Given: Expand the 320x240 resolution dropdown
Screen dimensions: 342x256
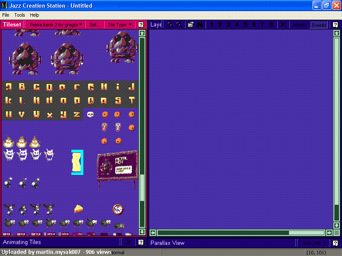Looking at the screenshot, I should click(x=314, y=243).
